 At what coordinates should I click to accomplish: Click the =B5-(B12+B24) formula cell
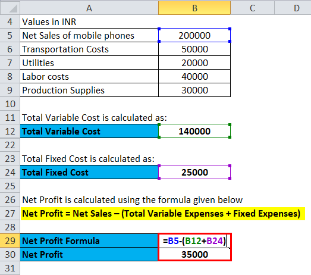tap(194, 240)
